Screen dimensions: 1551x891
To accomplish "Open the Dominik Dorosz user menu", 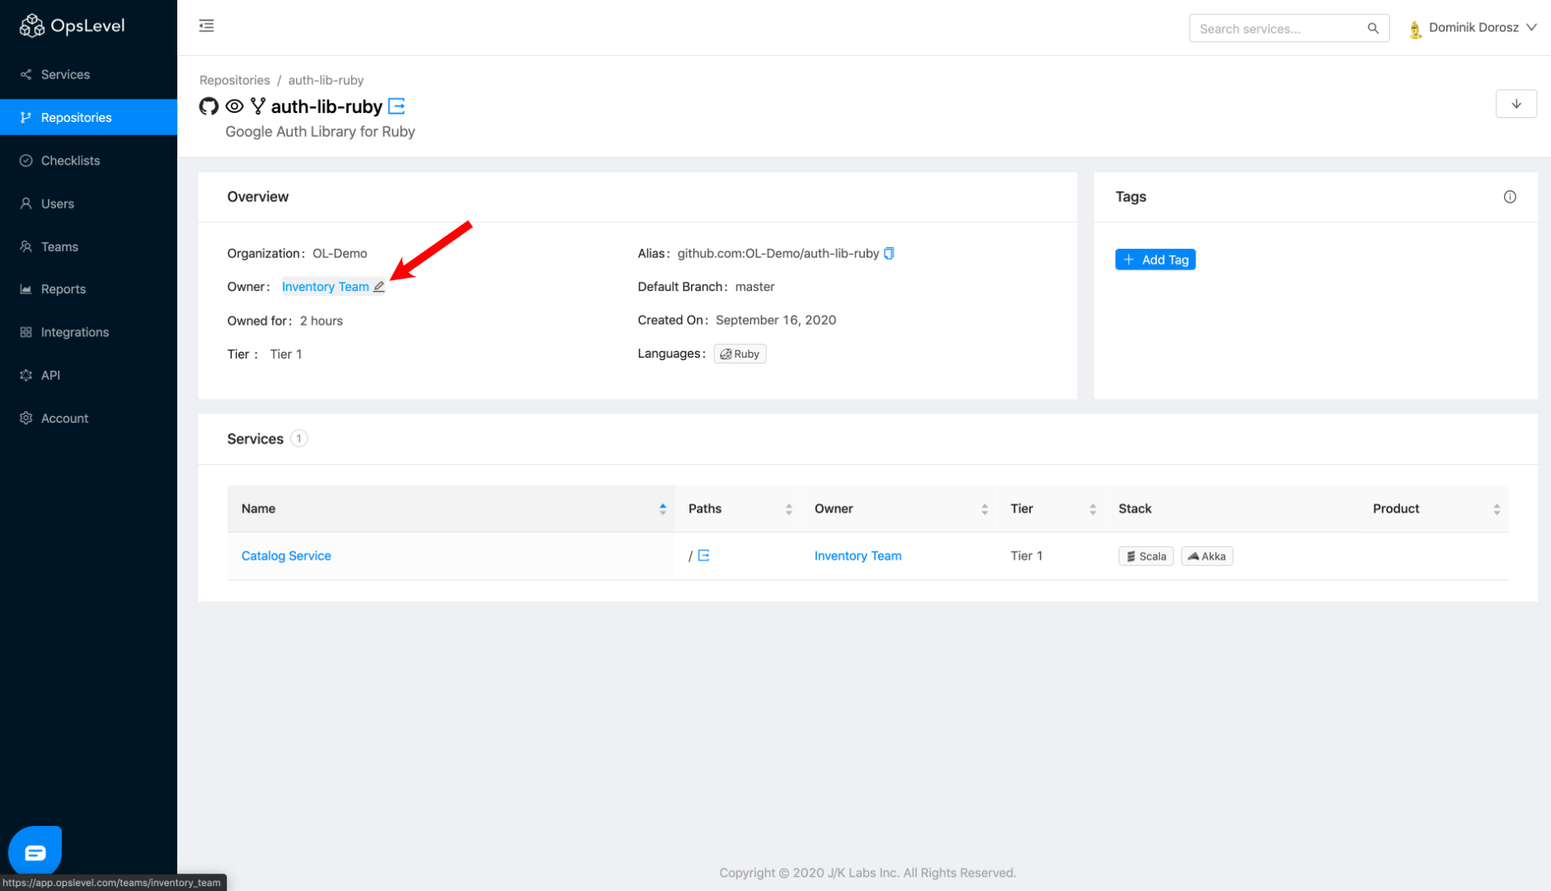I will (1473, 28).
